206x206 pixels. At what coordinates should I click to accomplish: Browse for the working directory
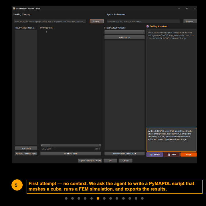[x=96, y=21]
